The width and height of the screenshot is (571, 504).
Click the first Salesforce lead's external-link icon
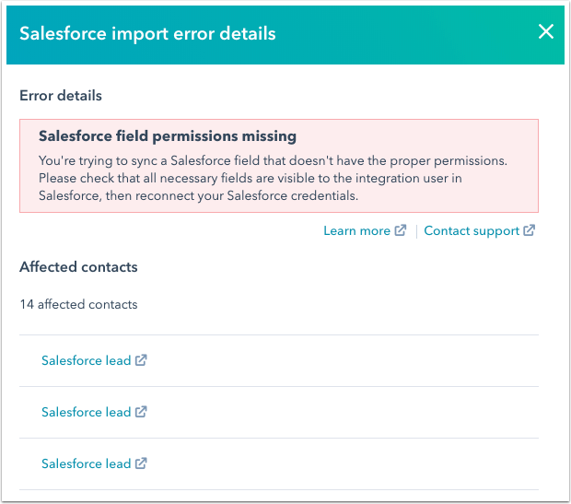[x=141, y=361]
